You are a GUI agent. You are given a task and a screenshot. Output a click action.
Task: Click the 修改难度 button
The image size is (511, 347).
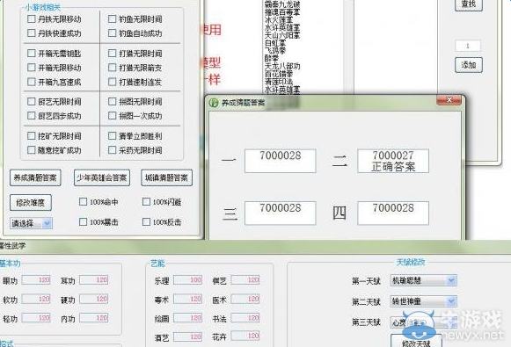pyautogui.click(x=31, y=202)
